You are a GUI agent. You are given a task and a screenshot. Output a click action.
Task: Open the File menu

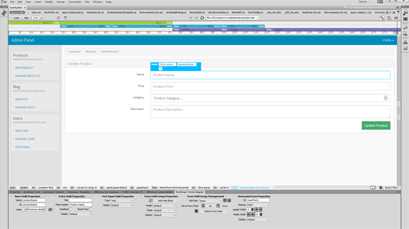pyautogui.click(x=12, y=2)
